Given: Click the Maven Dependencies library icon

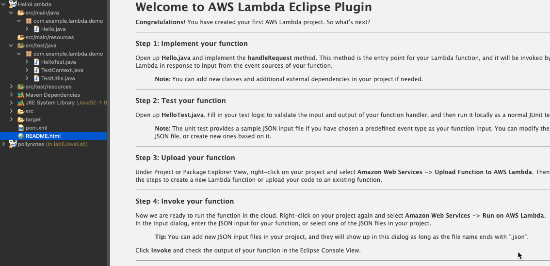Looking at the screenshot, I should 21,95.
